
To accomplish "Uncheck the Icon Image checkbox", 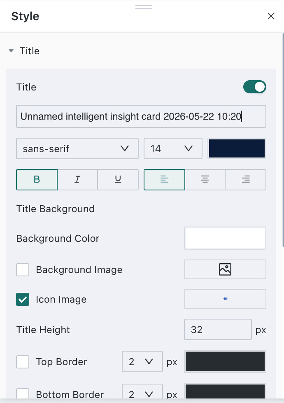I will pyautogui.click(x=23, y=299).
